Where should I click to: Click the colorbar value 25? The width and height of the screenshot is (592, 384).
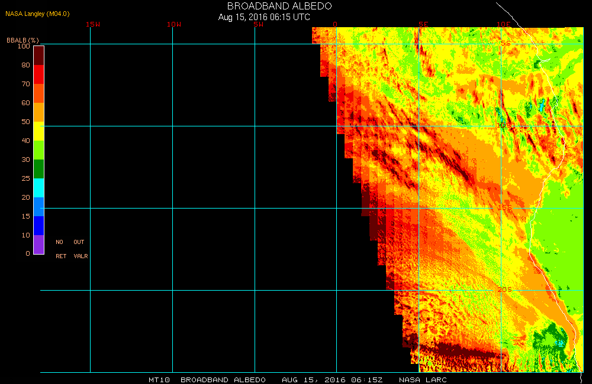click(25, 178)
